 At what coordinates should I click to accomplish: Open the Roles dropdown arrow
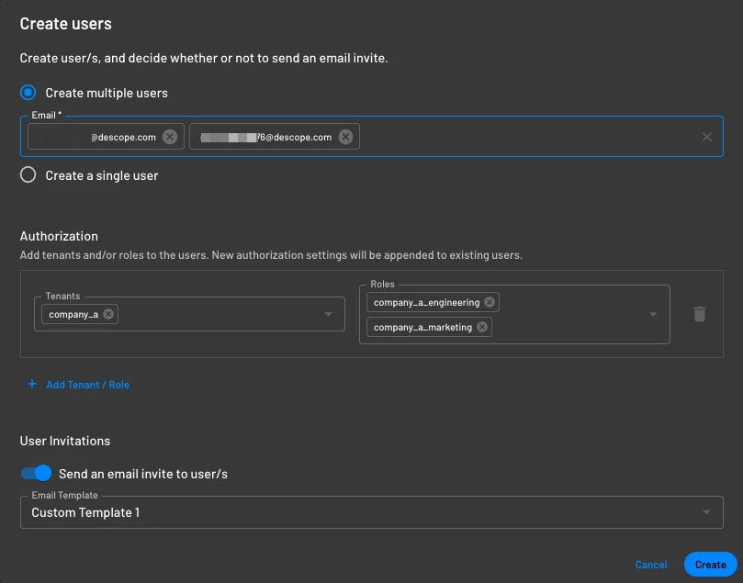(652, 314)
